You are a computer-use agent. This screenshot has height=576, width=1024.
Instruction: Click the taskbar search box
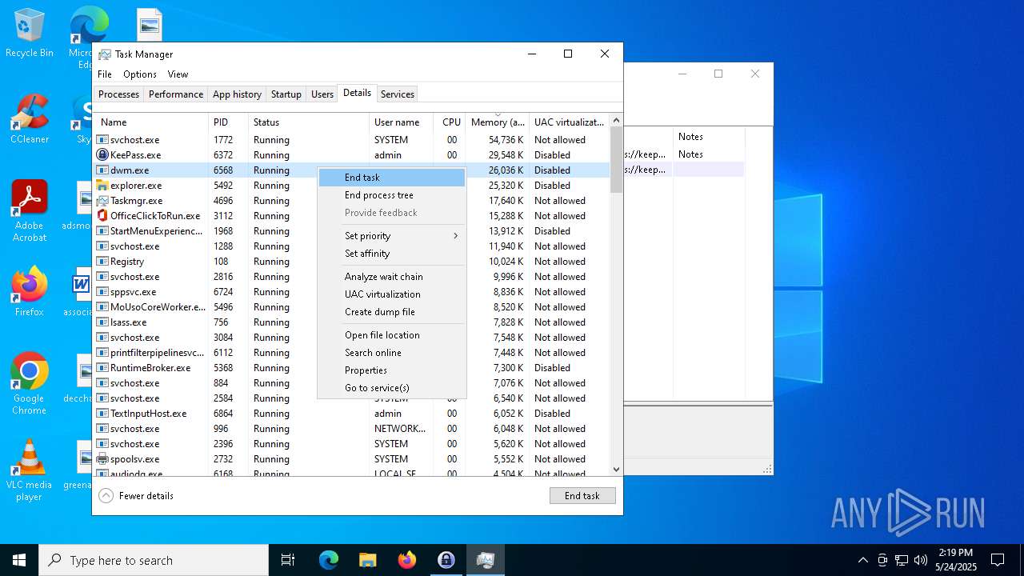[x=154, y=560]
